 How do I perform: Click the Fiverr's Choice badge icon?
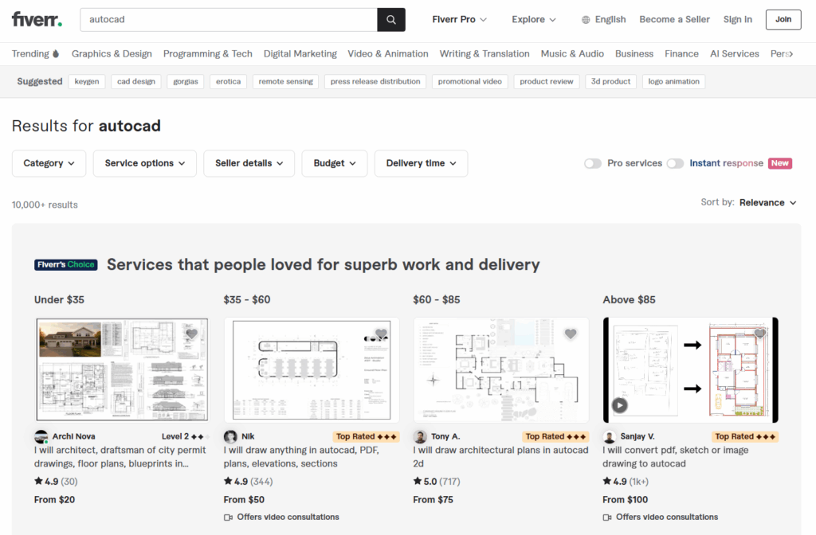(x=65, y=264)
